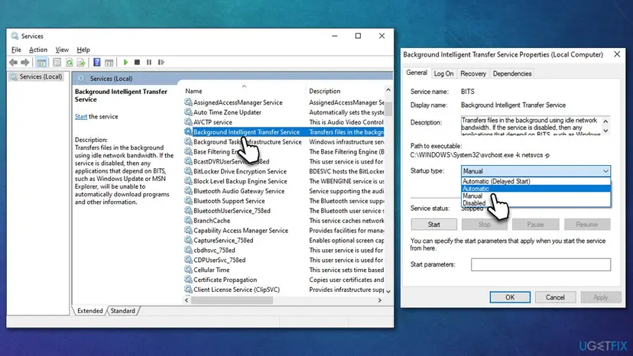The width and height of the screenshot is (633, 356).
Task: Select CaptureService_758ed row
Action: 284,240
